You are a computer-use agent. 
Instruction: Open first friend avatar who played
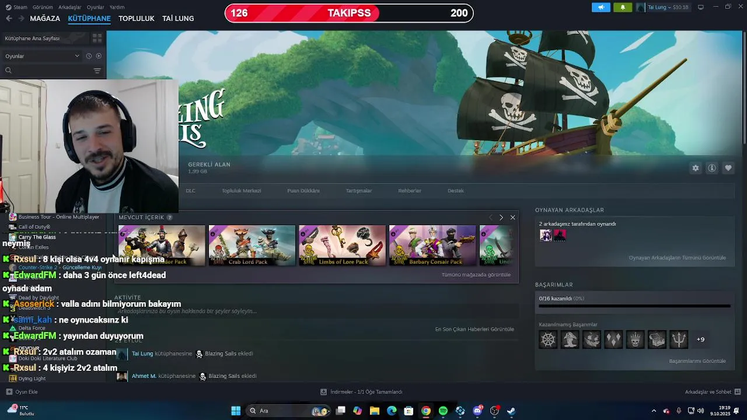[x=546, y=235]
